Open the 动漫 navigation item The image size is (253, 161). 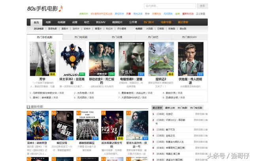(x=75, y=22)
